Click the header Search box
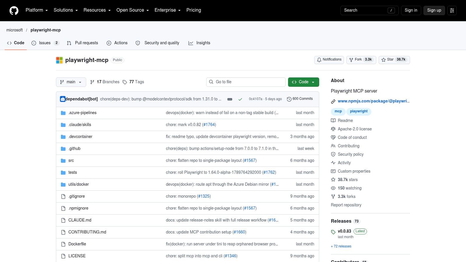This screenshot has height=262, width=466. (x=369, y=10)
